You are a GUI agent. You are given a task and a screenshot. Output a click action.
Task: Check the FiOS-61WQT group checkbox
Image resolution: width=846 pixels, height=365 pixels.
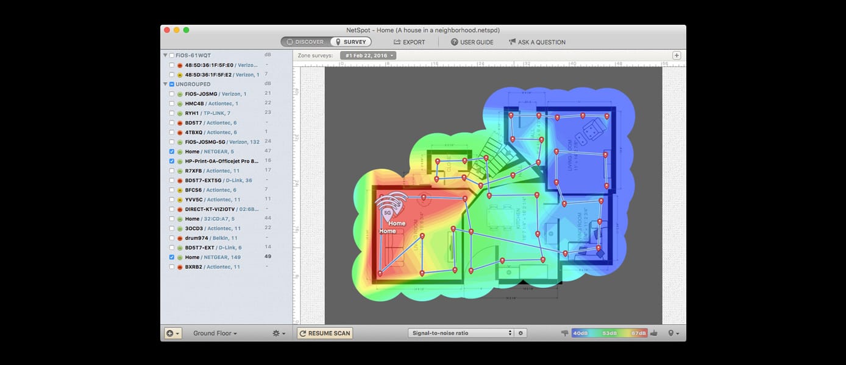pos(172,55)
